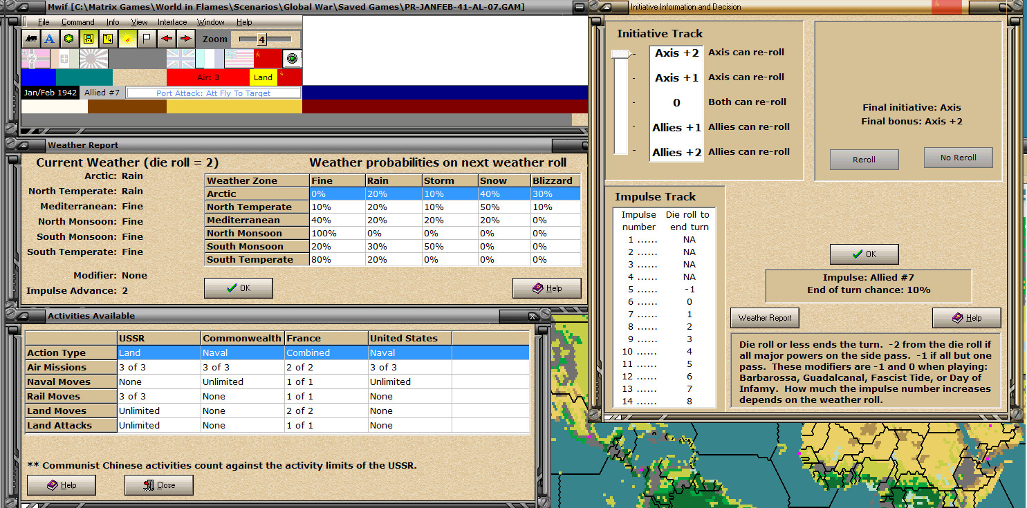Open the Interface menu

tap(172, 22)
